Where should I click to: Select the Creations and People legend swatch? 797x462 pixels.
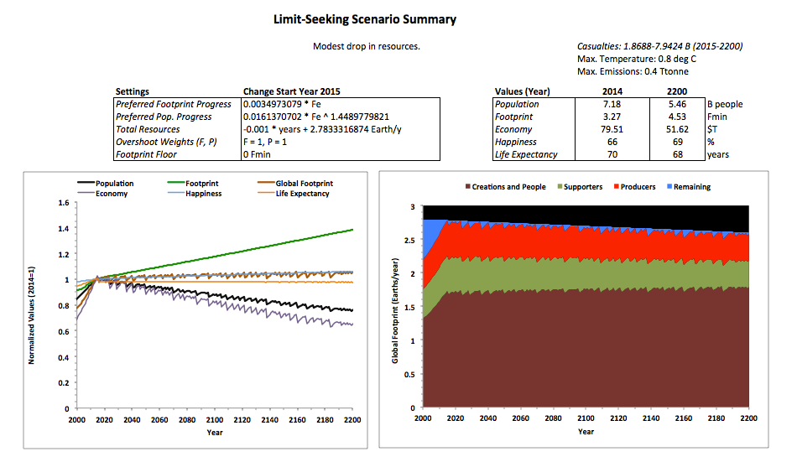[466, 187]
